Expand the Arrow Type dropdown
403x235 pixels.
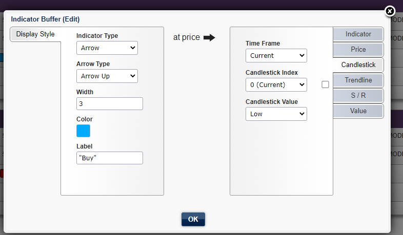pos(107,76)
